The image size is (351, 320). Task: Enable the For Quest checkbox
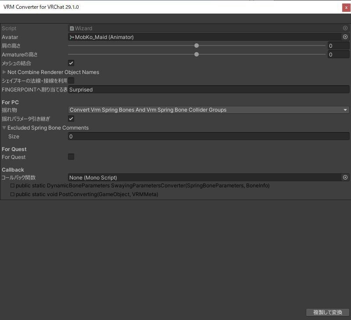pyautogui.click(x=71, y=157)
